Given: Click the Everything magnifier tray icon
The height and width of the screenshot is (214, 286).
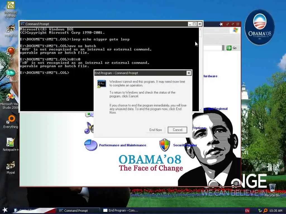Looking at the screenshot, I should (265, 211).
